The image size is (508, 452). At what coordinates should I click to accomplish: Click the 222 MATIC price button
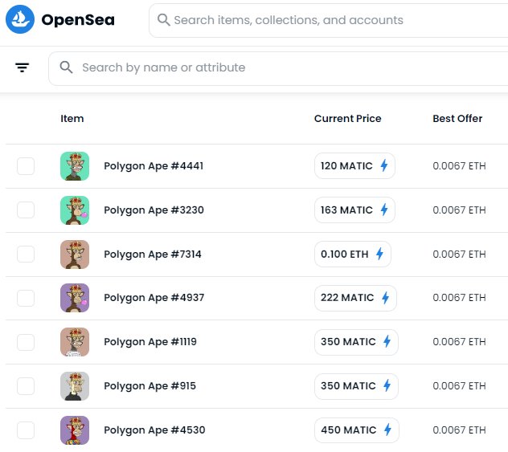356,298
